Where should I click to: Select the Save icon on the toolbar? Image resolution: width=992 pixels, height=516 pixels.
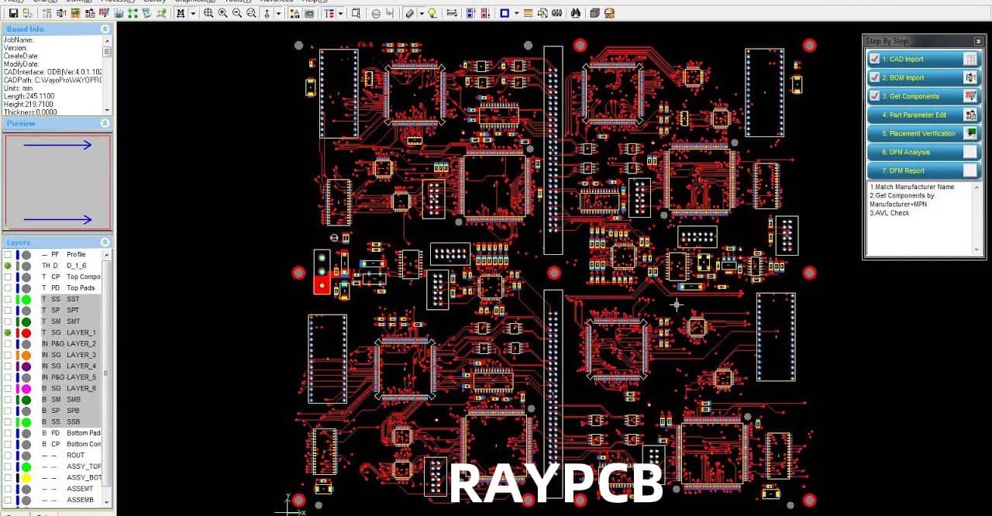click(14, 12)
